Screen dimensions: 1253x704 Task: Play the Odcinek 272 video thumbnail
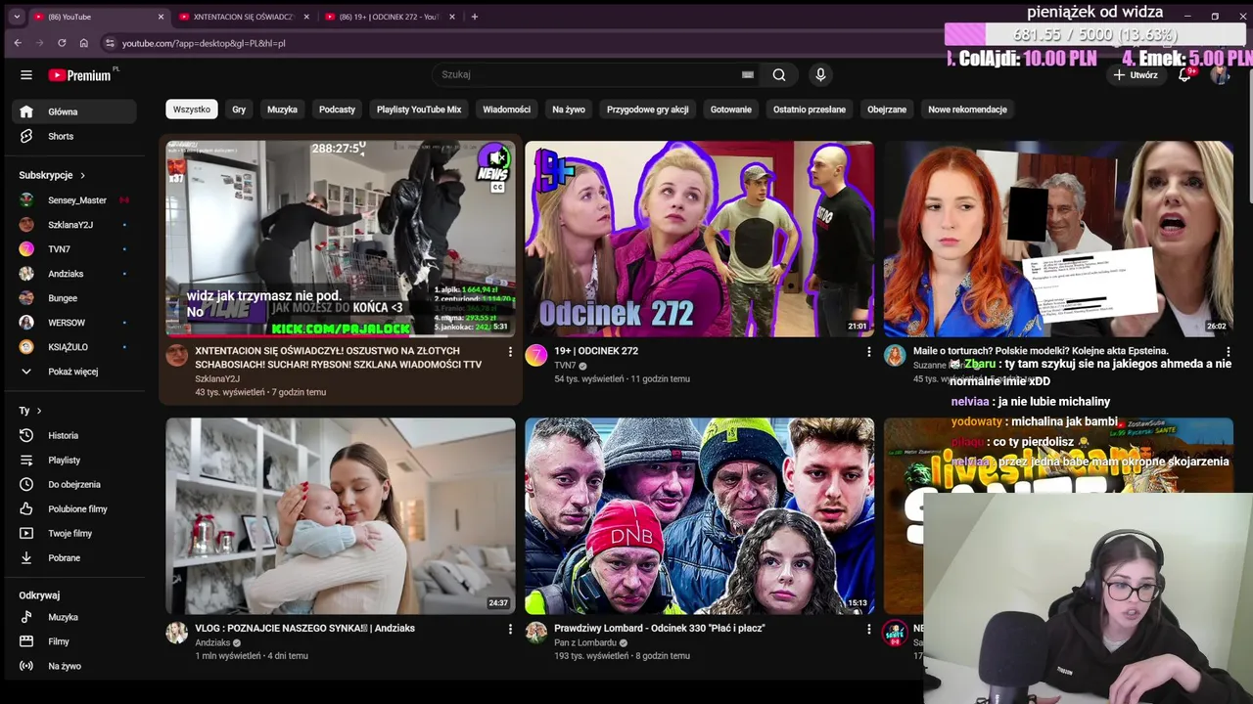coord(699,239)
